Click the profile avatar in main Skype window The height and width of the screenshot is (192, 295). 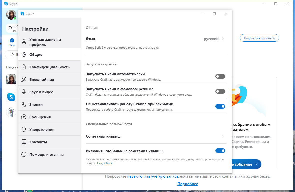(x=11, y=15)
